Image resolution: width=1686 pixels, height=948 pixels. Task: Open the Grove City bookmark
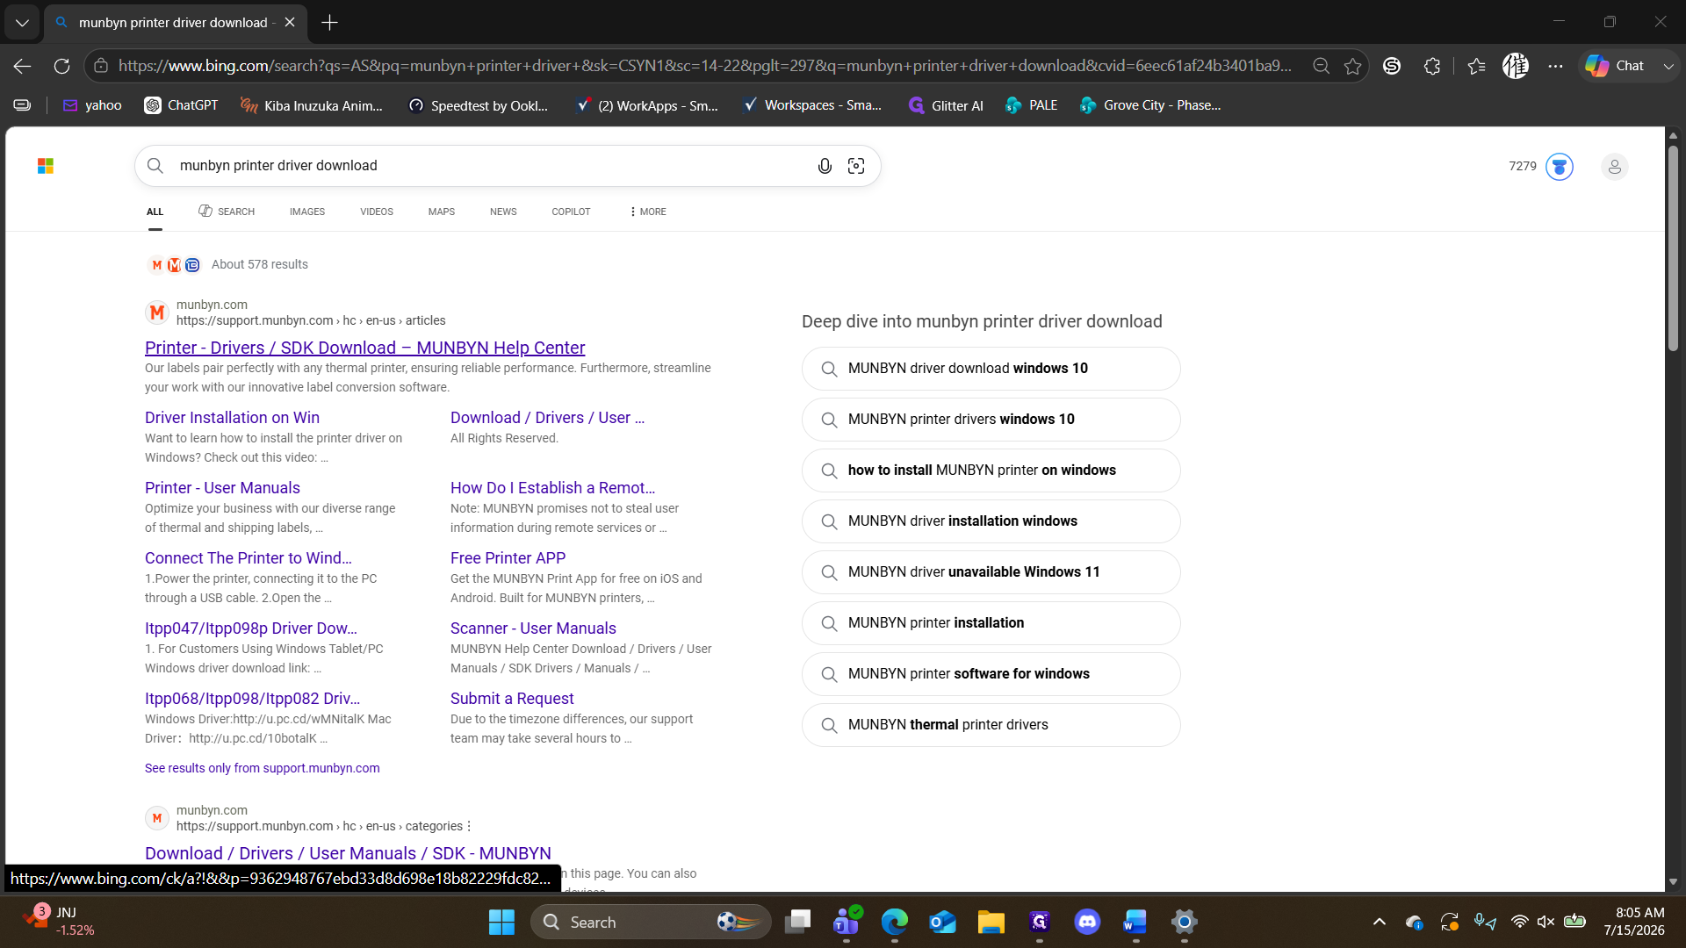click(1150, 105)
